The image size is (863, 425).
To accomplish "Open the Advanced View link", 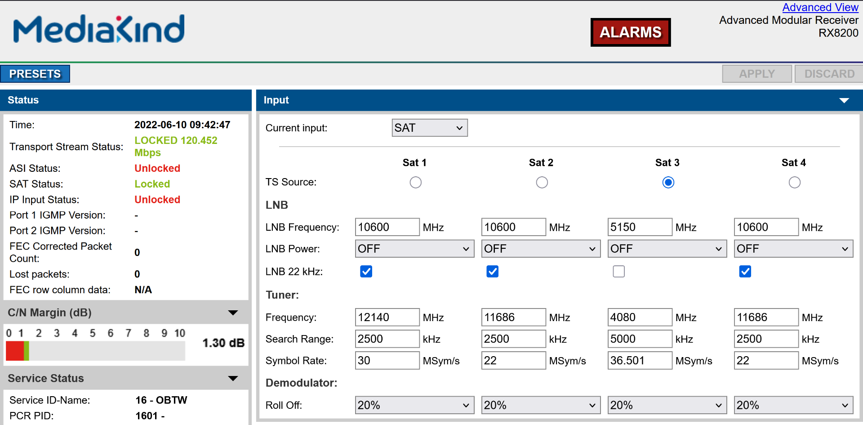I will point(820,7).
